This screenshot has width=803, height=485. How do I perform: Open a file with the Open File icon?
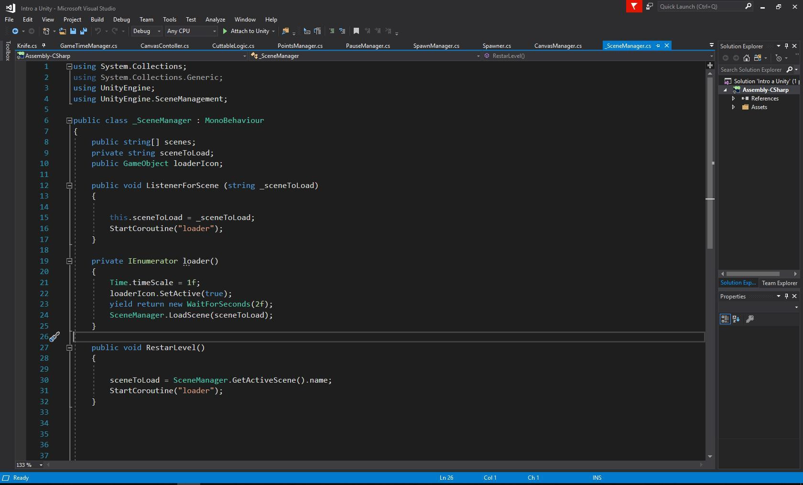[62, 31]
